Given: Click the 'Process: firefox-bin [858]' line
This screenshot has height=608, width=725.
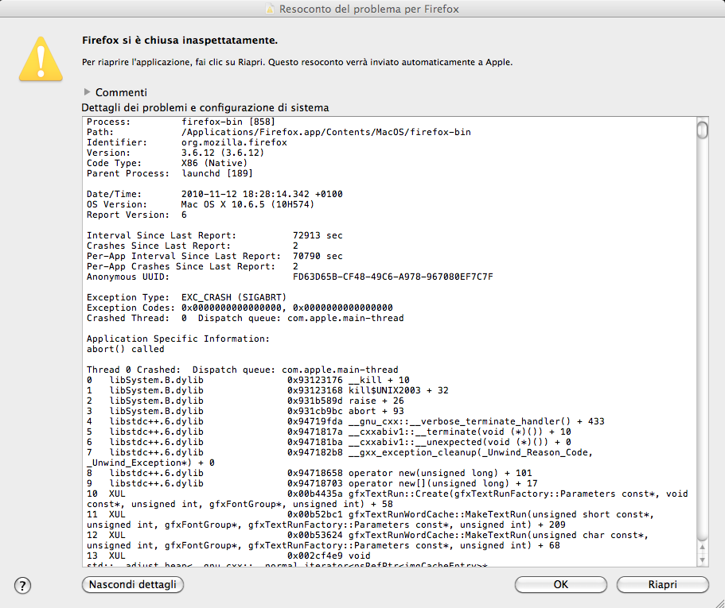Looking at the screenshot, I should coord(181,122).
